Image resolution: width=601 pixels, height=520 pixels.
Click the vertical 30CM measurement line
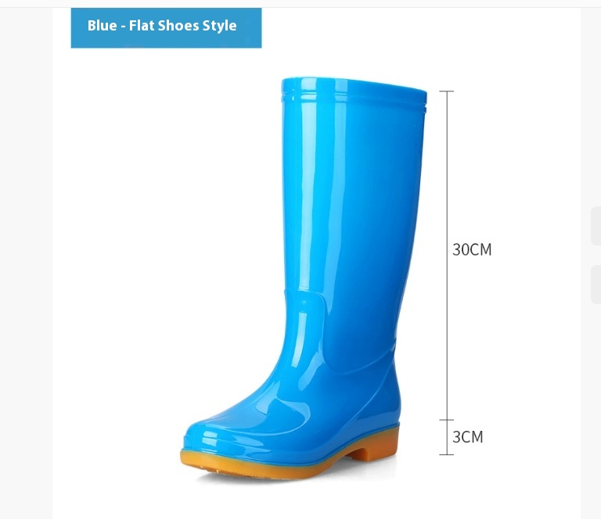[x=447, y=256]
